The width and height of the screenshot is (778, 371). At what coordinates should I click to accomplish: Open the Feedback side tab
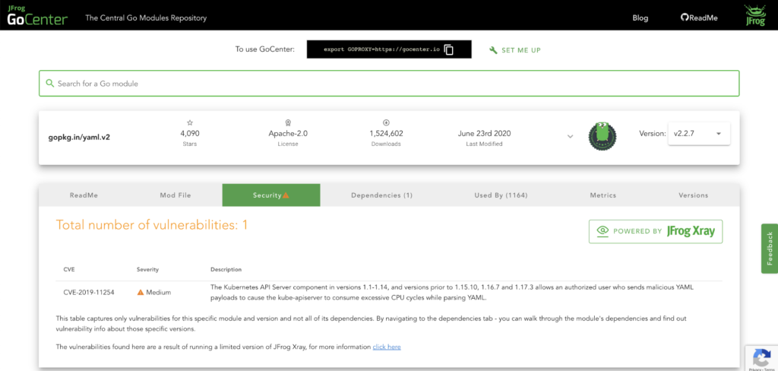pyautogui.click(x=769, y=249)
